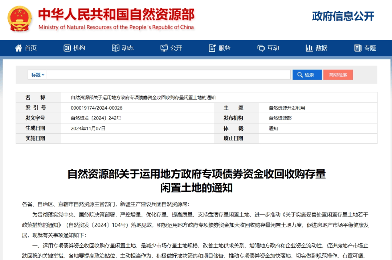Click the 数据 data chart icon

point(309,48)
